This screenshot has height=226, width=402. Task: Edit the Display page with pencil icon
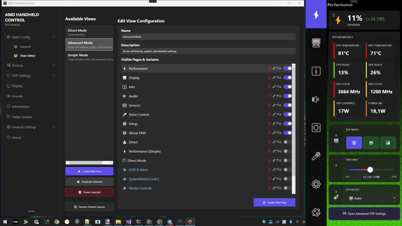(x=274, y=78)
